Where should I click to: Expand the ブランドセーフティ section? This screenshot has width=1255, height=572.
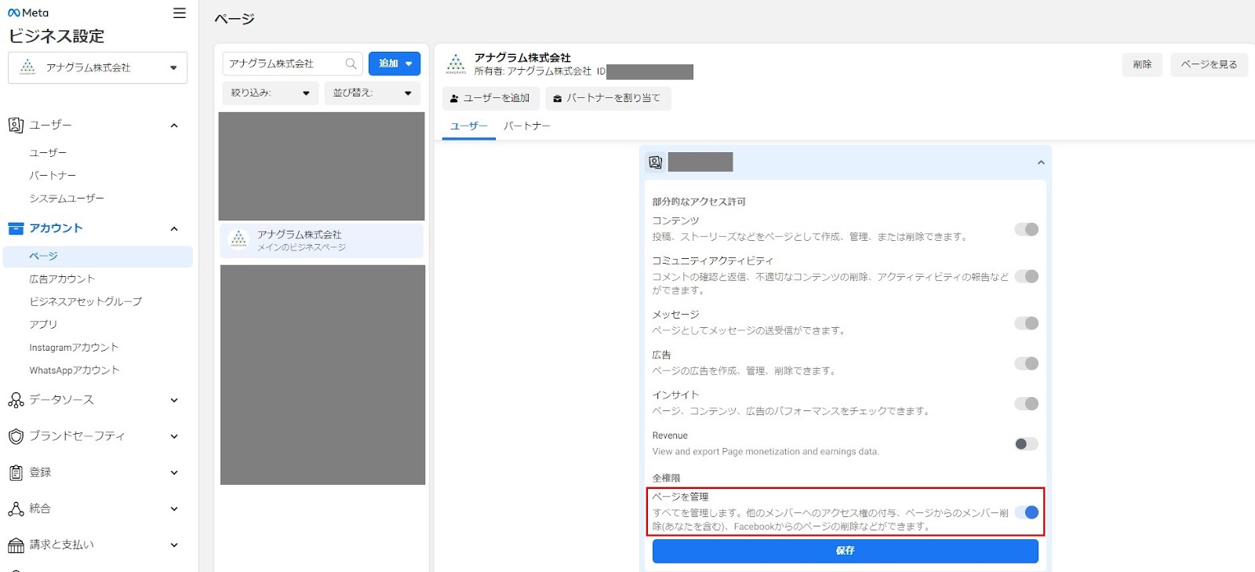(x=174, y=436)
